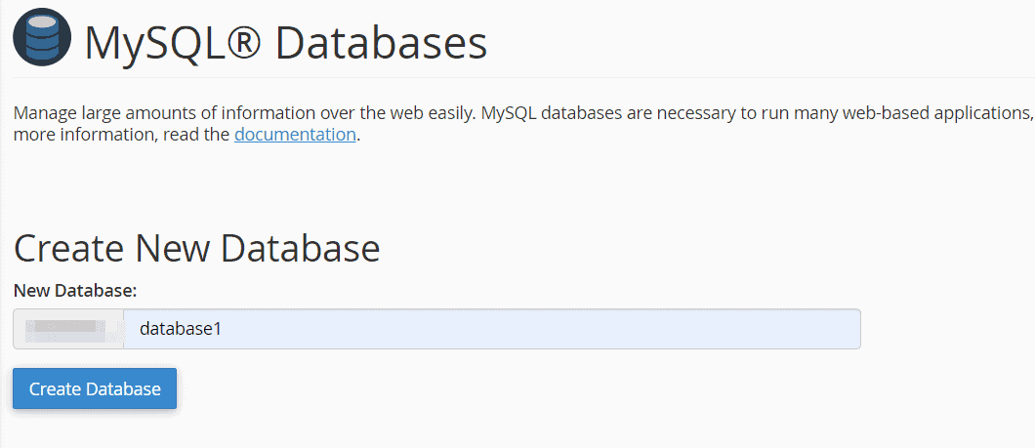The height and width of the screenshot is (448, 1035).
Task: Click the description paragraph about MySQL databases
Action: coord(523,123)
